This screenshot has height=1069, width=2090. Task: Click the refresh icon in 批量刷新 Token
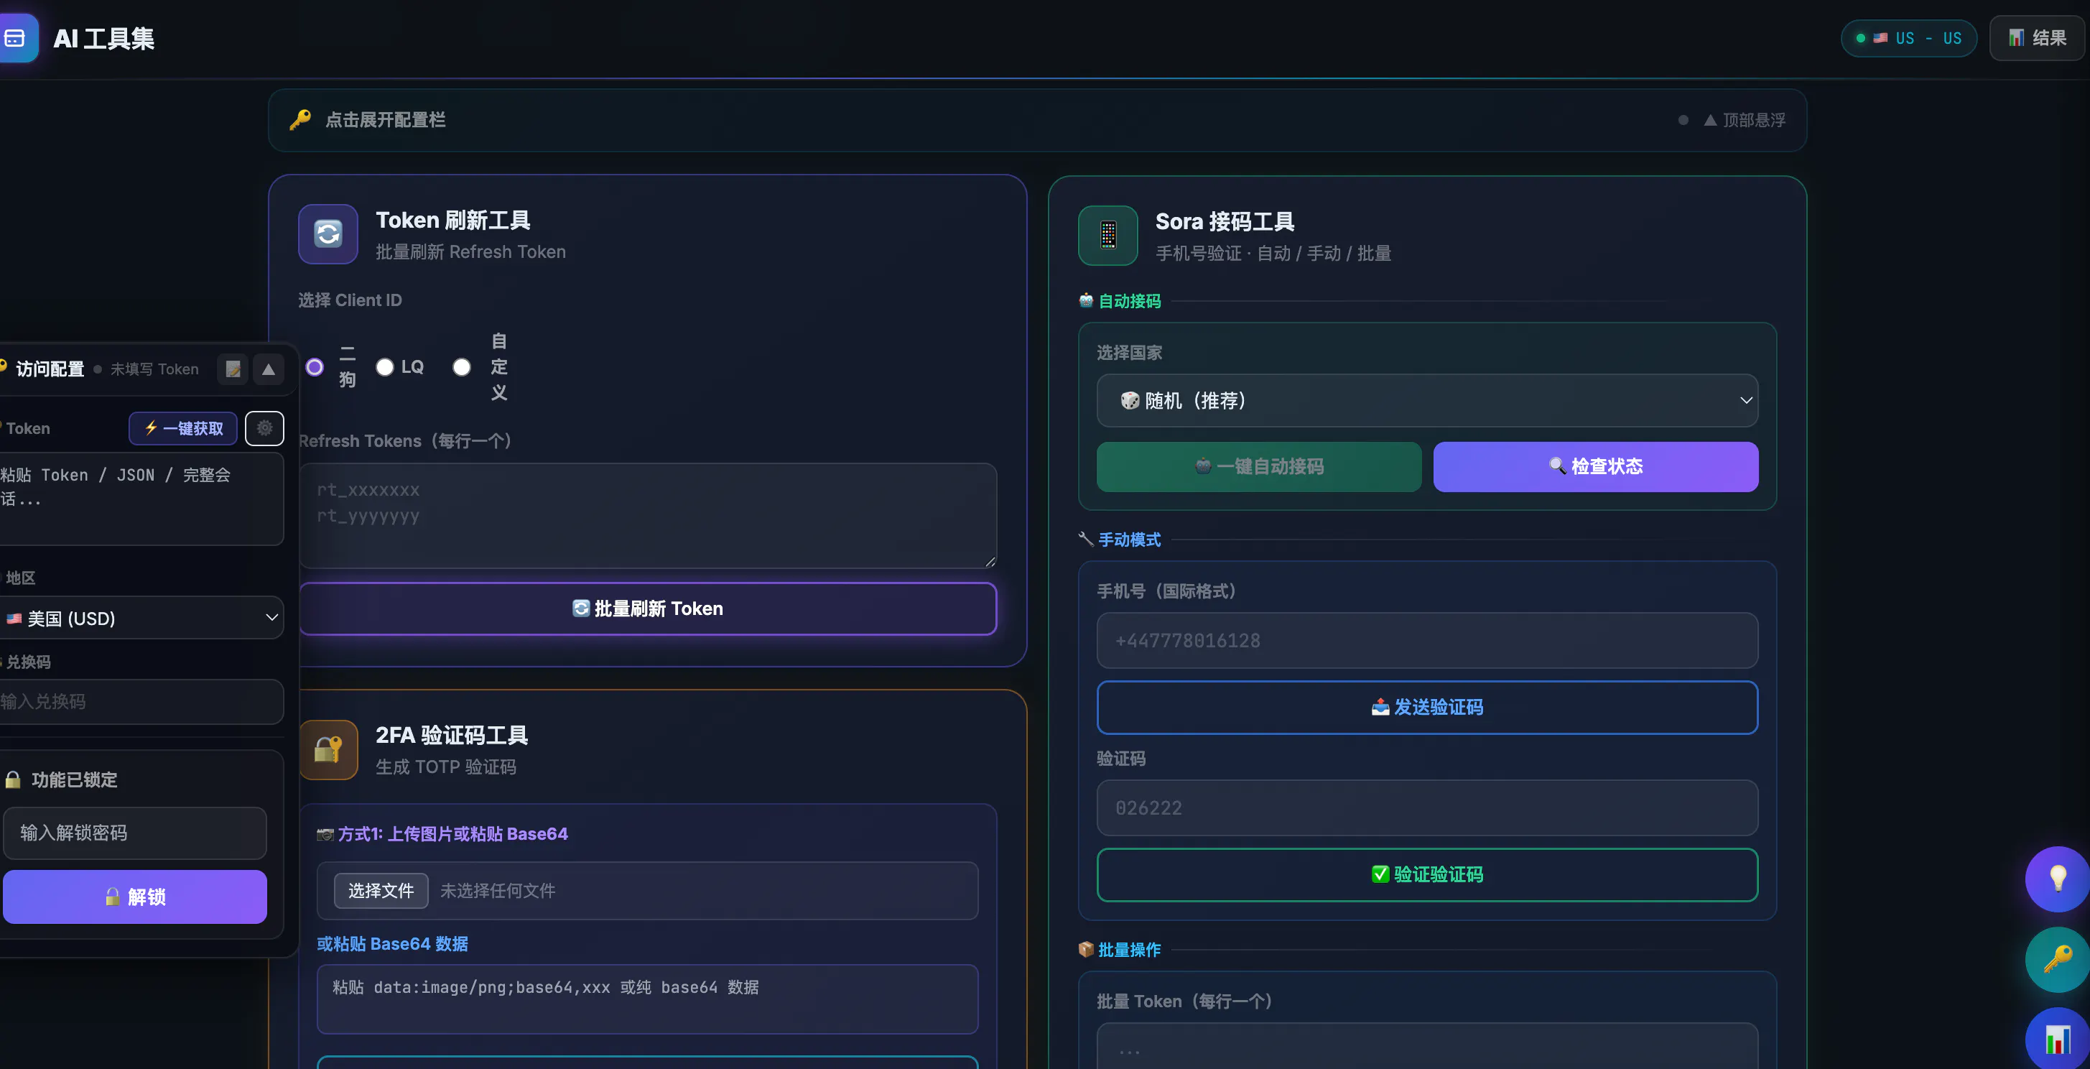pos(581,608)
